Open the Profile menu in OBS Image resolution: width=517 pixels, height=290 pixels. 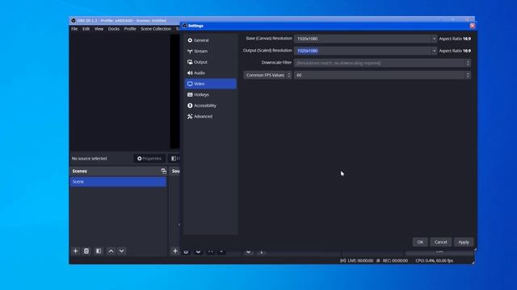point(130,29)
